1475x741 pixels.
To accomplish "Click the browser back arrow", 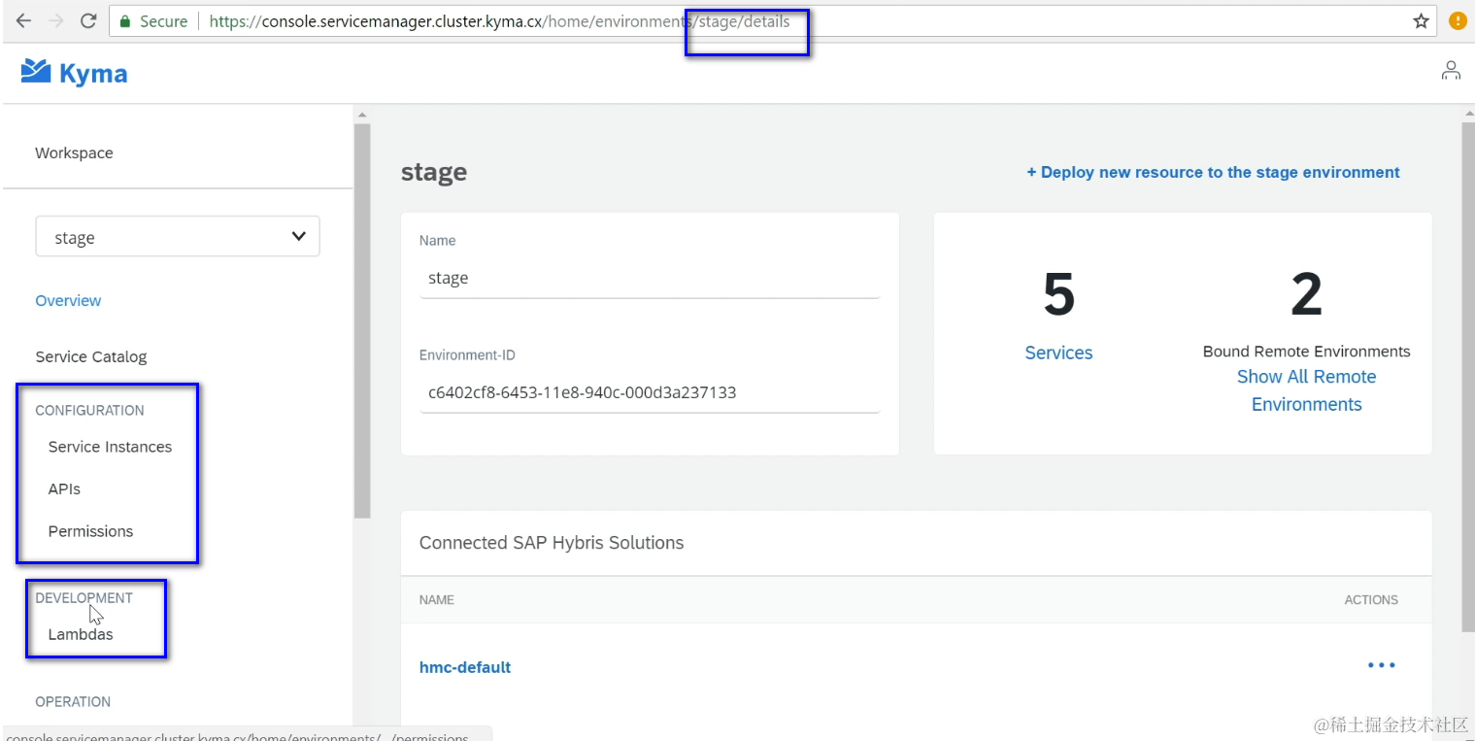I will (23, 20).
